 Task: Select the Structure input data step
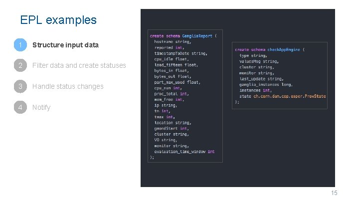pyautogui.click(x=65, y=45)
